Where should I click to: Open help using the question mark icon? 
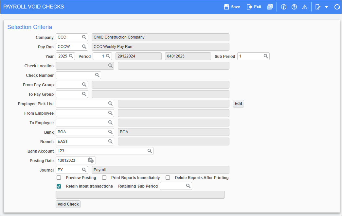pyautogui.click(x=294, y=7)
